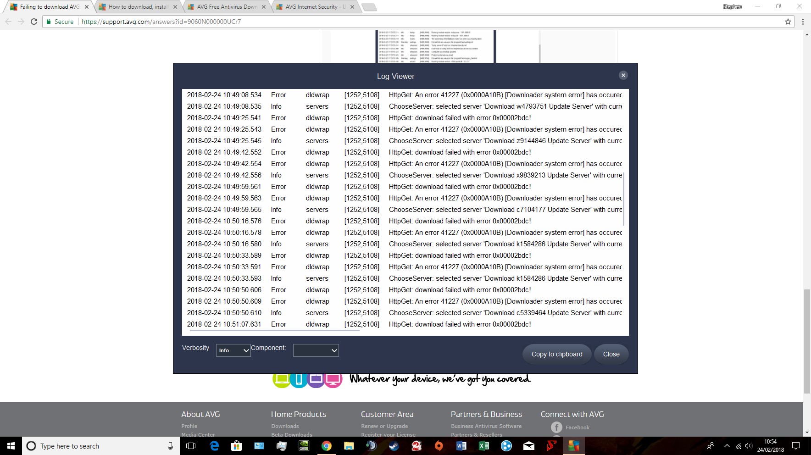Screen dimensions: 811x455
Task: Open the AVG icon in the taskbar
Action: click(573, 446)
